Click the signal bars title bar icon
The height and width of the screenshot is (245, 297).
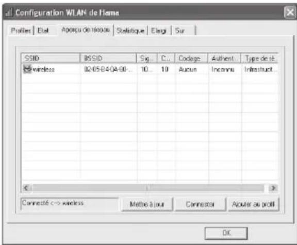coord(9,12)
